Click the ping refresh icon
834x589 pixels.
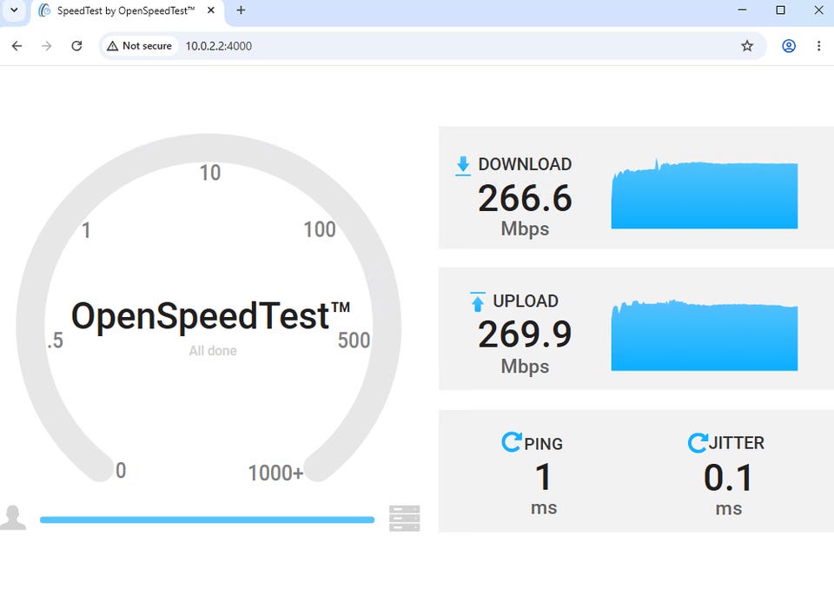pos(512,442)
